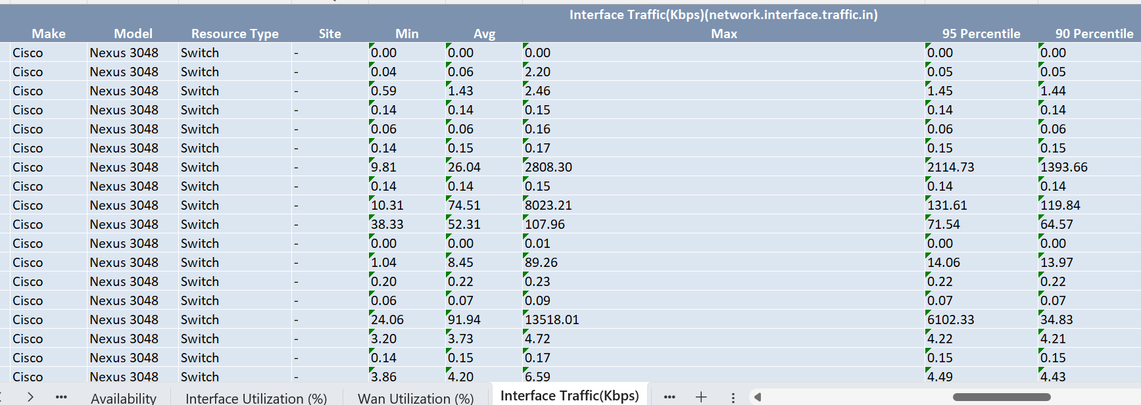This screenshot has width=1141, height=405.
Task: Click the left ellipsis for hidden sheets
Action: [x=61, y=397]
